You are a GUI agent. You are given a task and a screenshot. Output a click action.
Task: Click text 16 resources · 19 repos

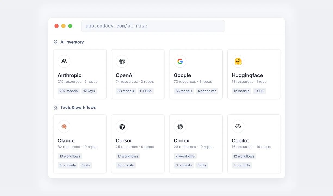click(x=251, y=147)
